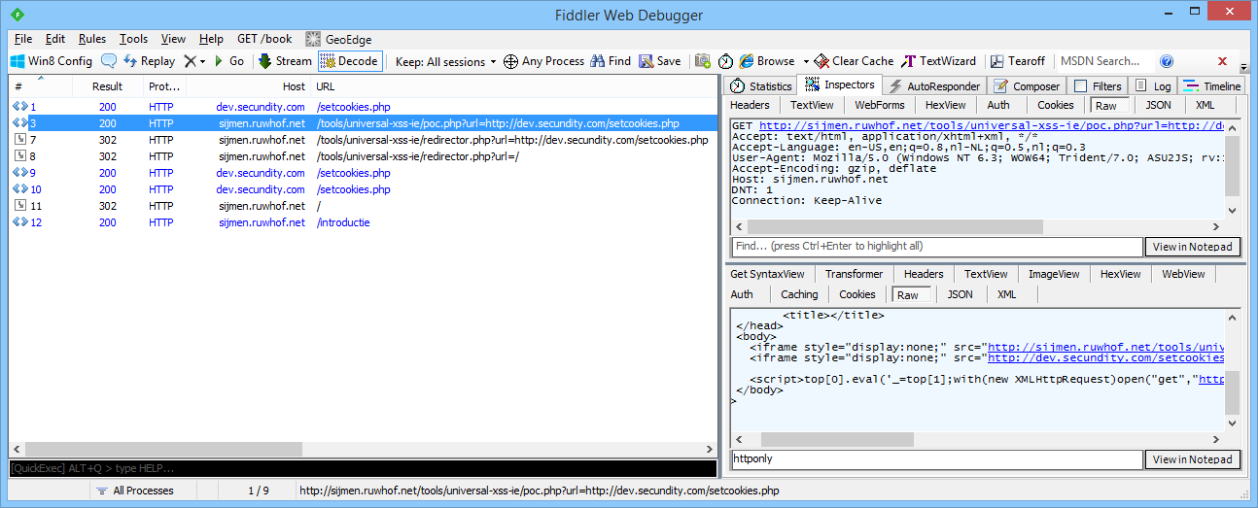Open the Tools menu
1258x508 pixels.
coord(133,39)
